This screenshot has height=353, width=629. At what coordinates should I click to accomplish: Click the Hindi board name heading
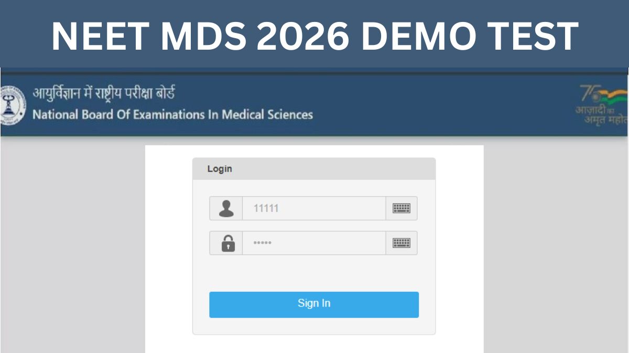tap(104, 94)
